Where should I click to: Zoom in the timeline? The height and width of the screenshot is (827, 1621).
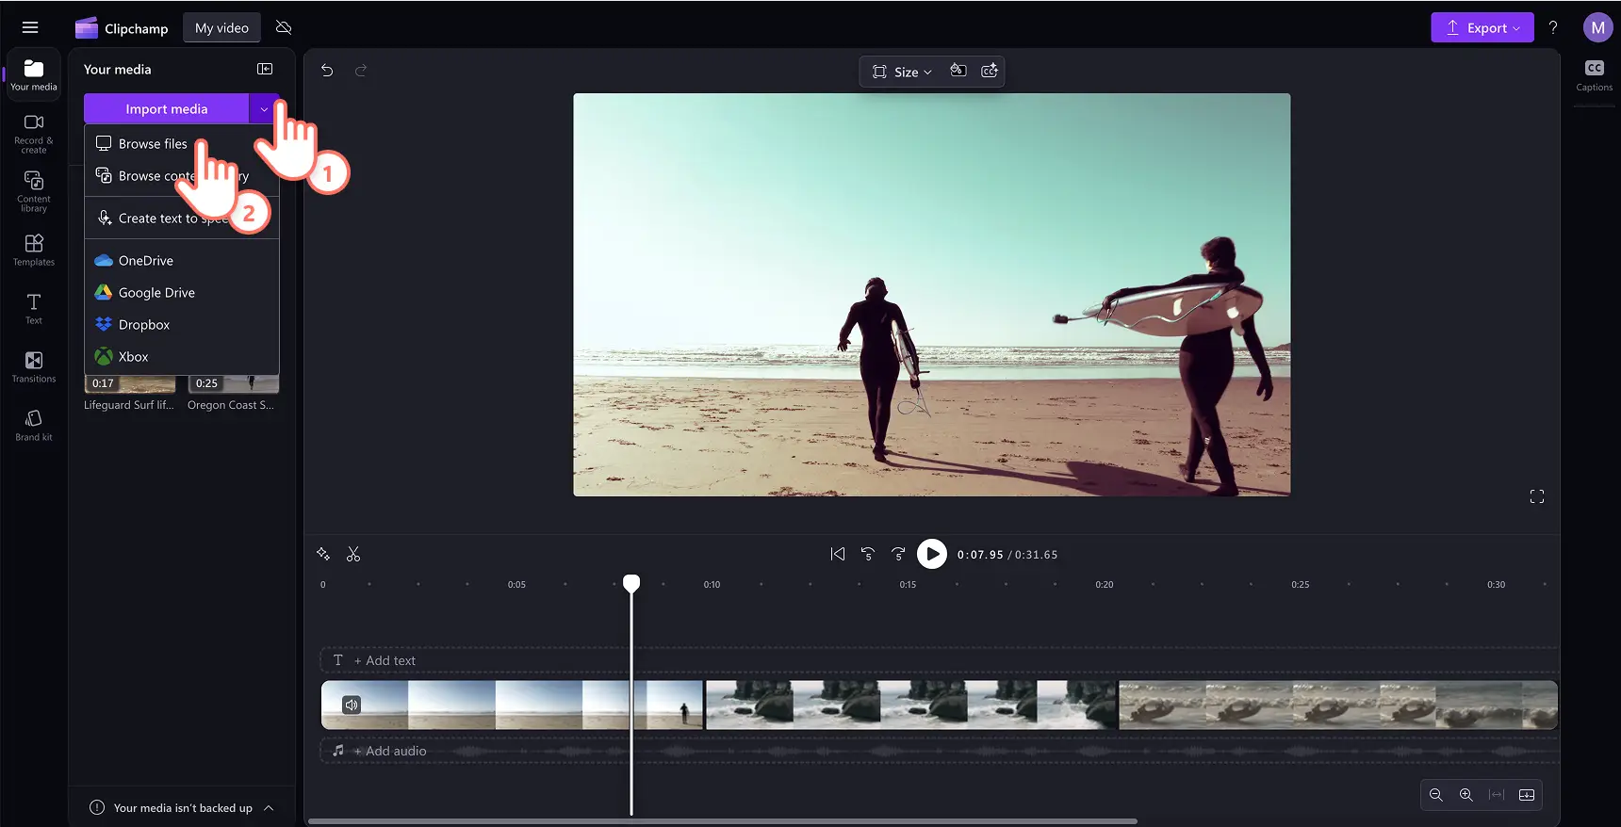tap(1466, 795)
